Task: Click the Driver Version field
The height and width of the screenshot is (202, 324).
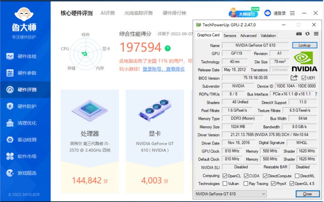Action: pos(269,135)
